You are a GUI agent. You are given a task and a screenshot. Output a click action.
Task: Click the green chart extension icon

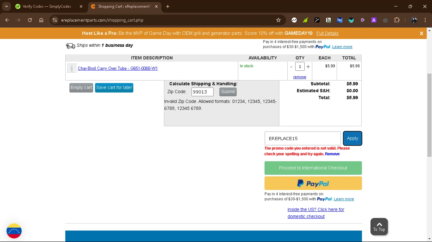click(x=306, y=20)
